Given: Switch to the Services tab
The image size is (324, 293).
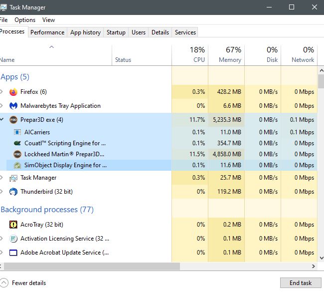Looking at the screenshot, I should [185, 32].
